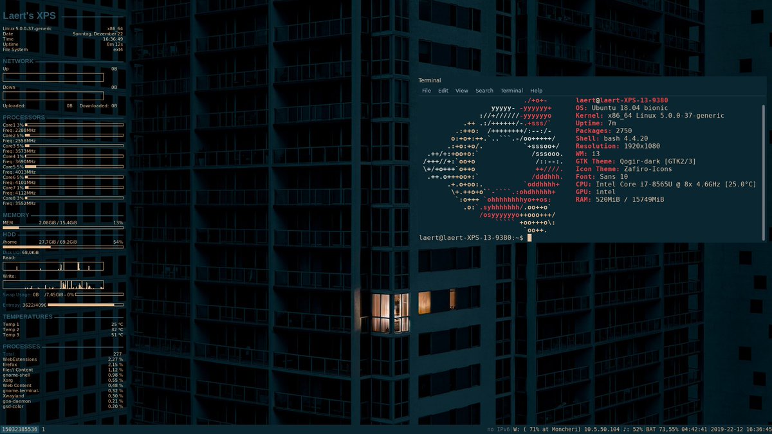This screenshot has height=434, width=772.
Task: Click the disk Write graph
Action: pos(53,285)
